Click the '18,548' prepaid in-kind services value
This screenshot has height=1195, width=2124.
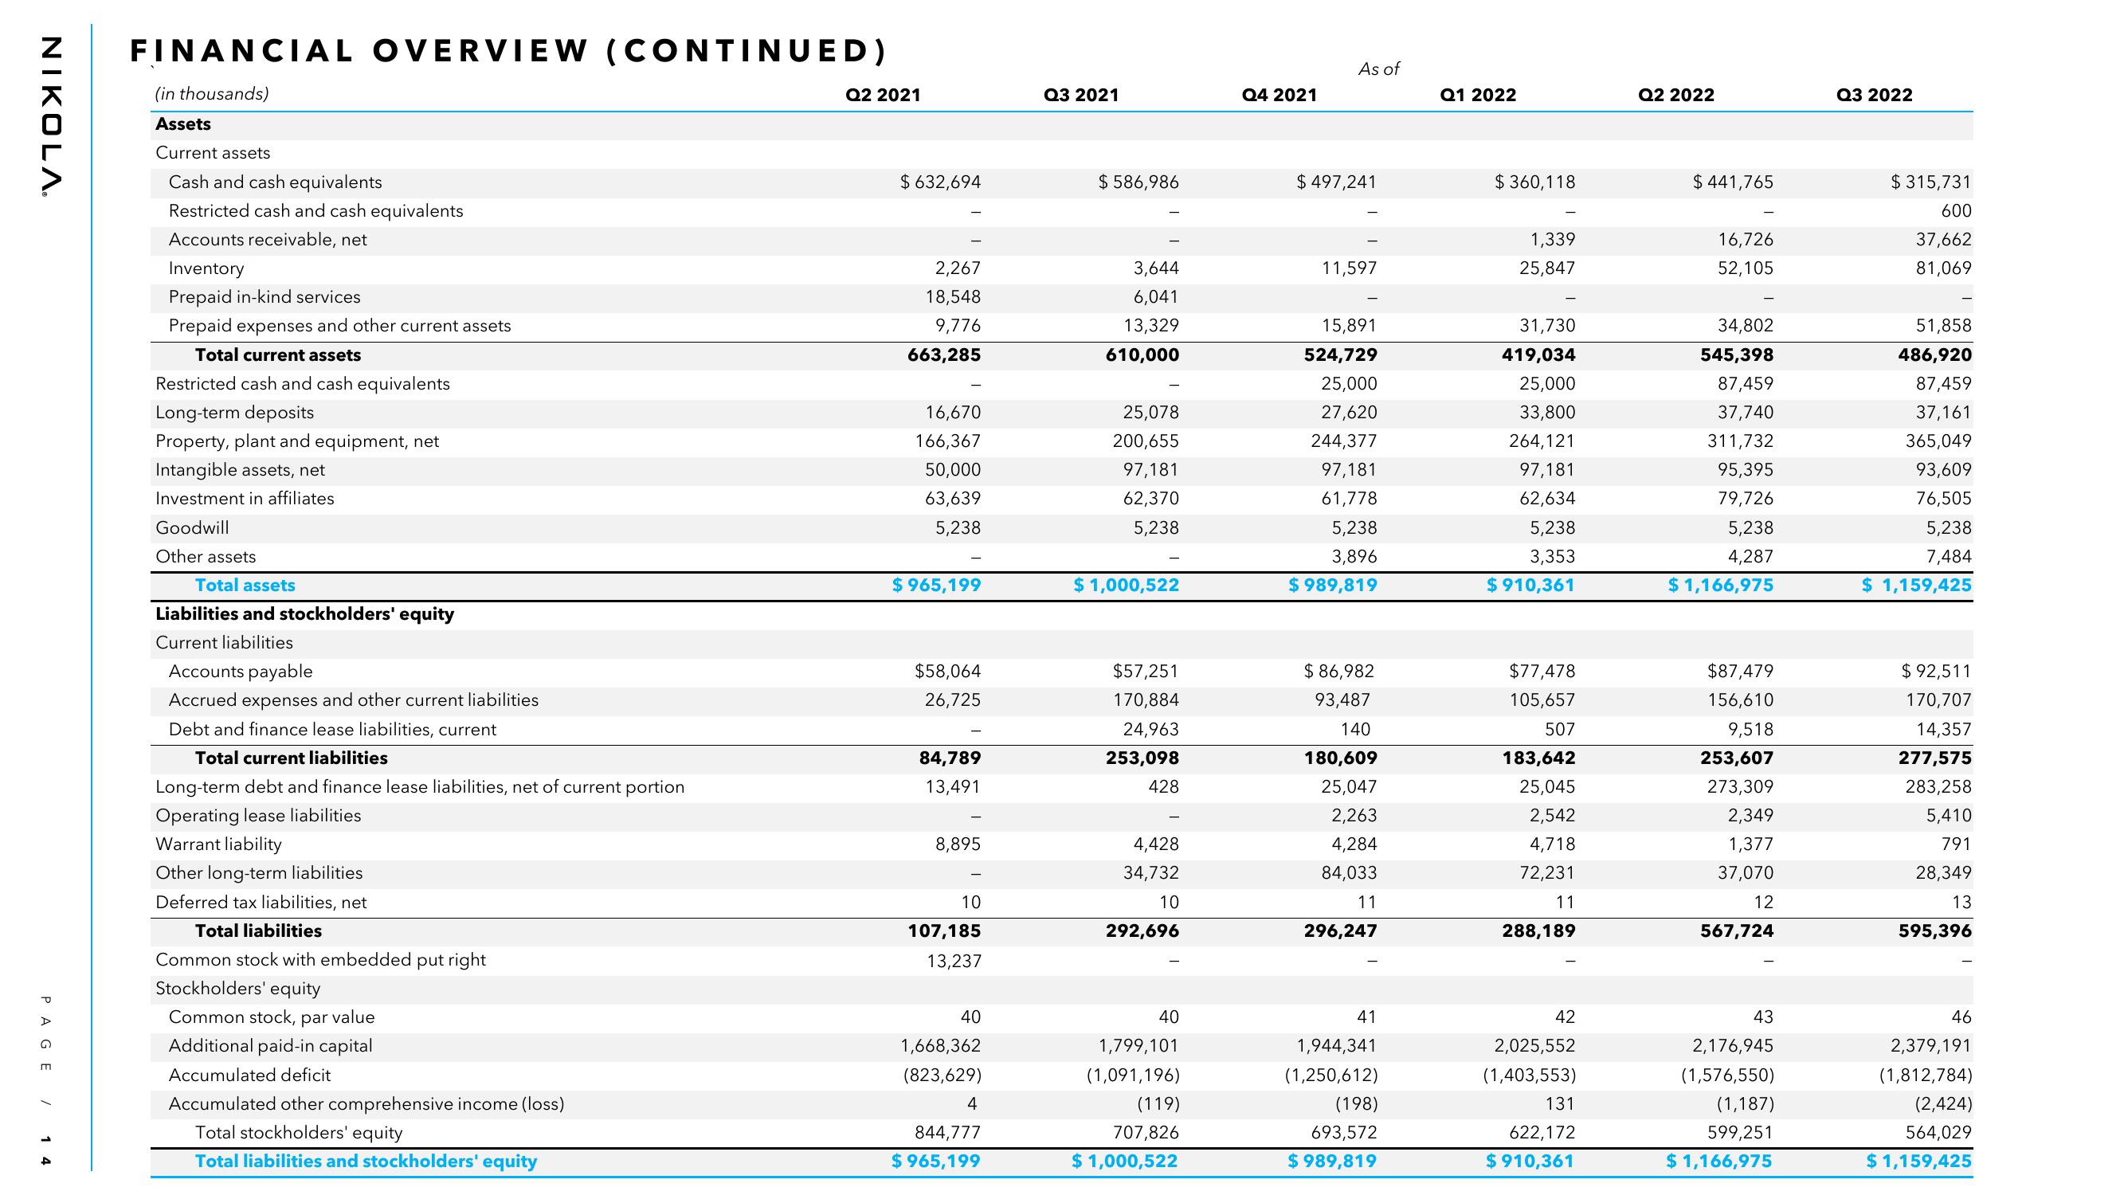point(952,297)
